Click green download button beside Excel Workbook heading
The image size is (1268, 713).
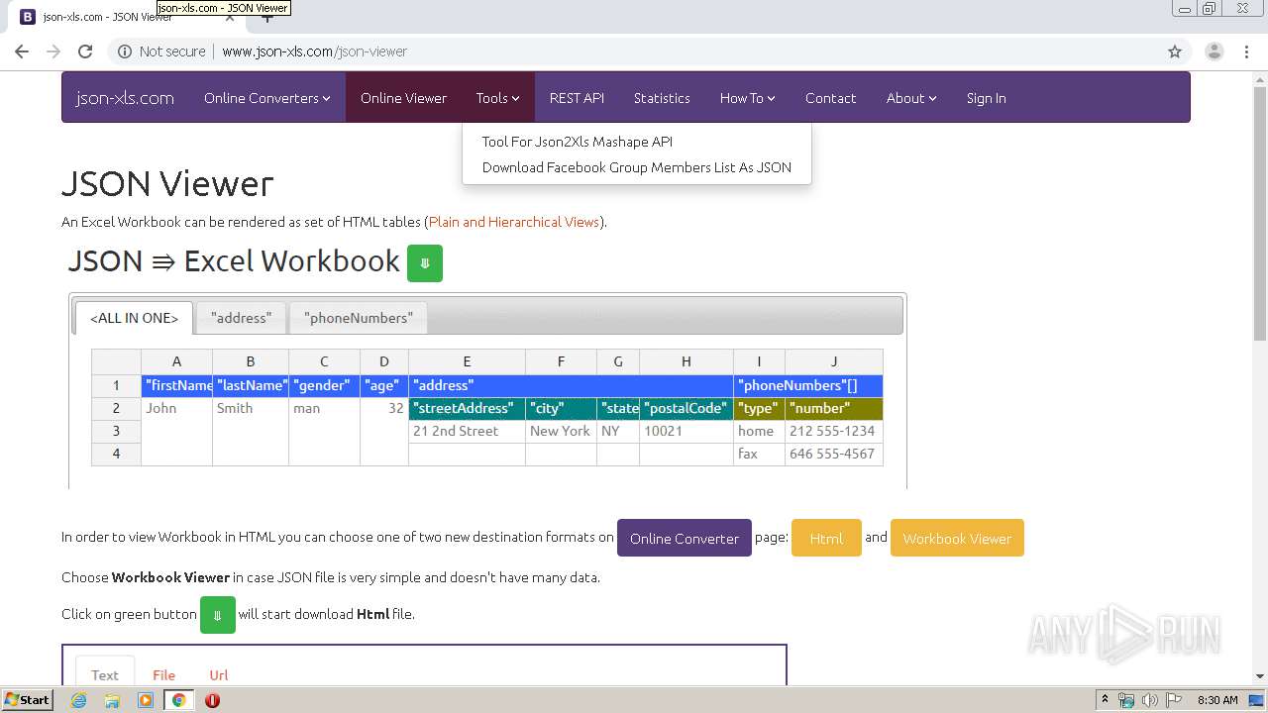(x=425, y=263)
